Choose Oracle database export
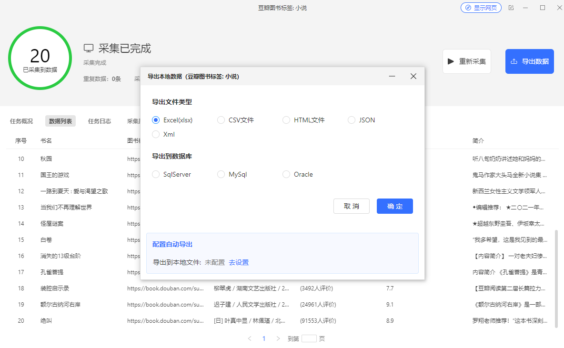The image size is (564, 348). tap(297, 174)
